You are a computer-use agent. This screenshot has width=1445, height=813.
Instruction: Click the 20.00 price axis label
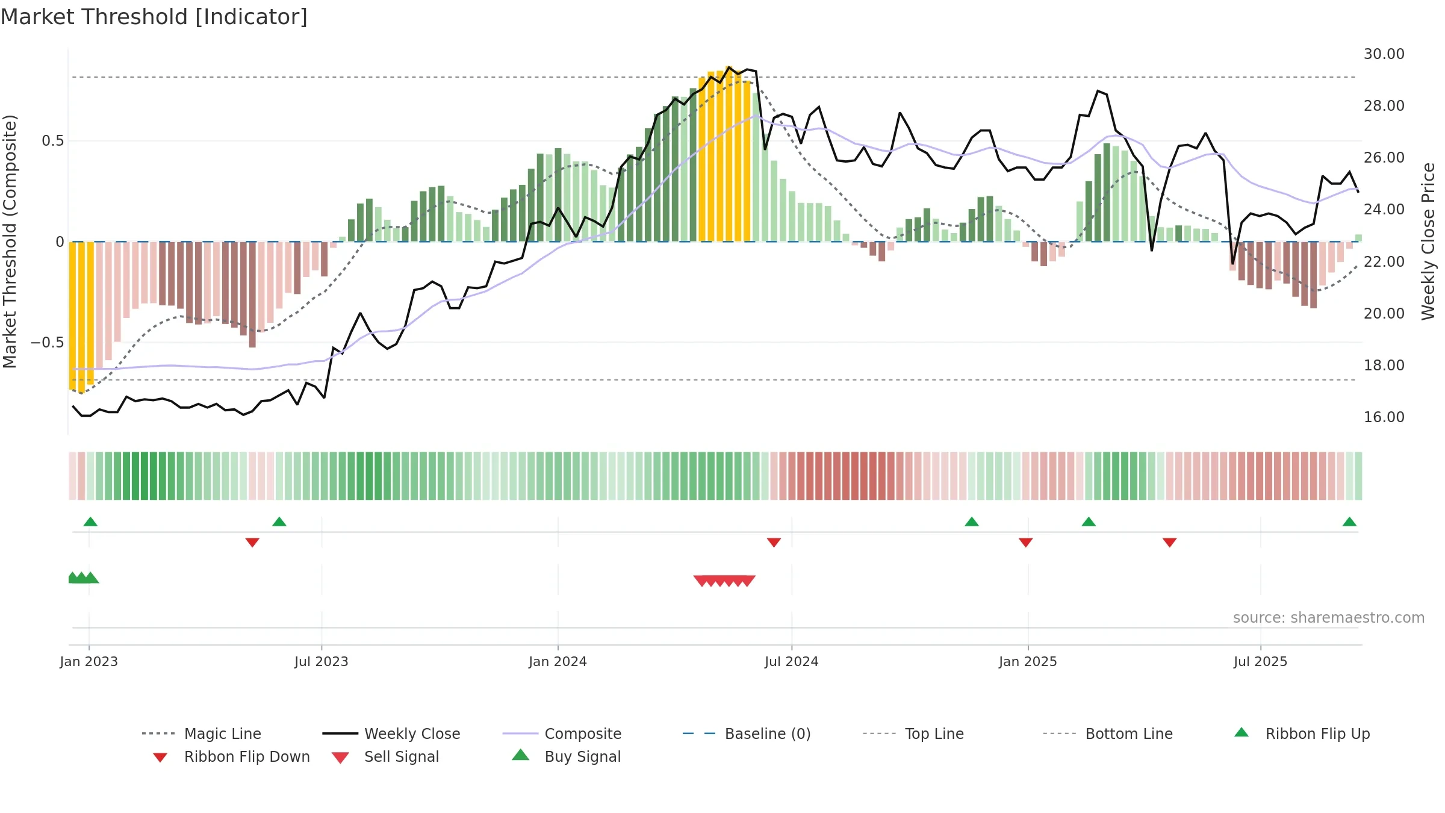(1384, 313)
